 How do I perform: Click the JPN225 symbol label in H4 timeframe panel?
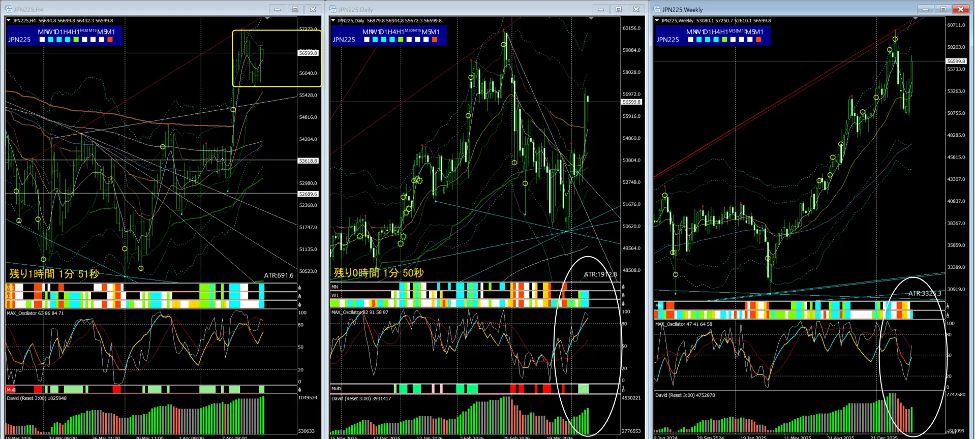pos(19,40)
